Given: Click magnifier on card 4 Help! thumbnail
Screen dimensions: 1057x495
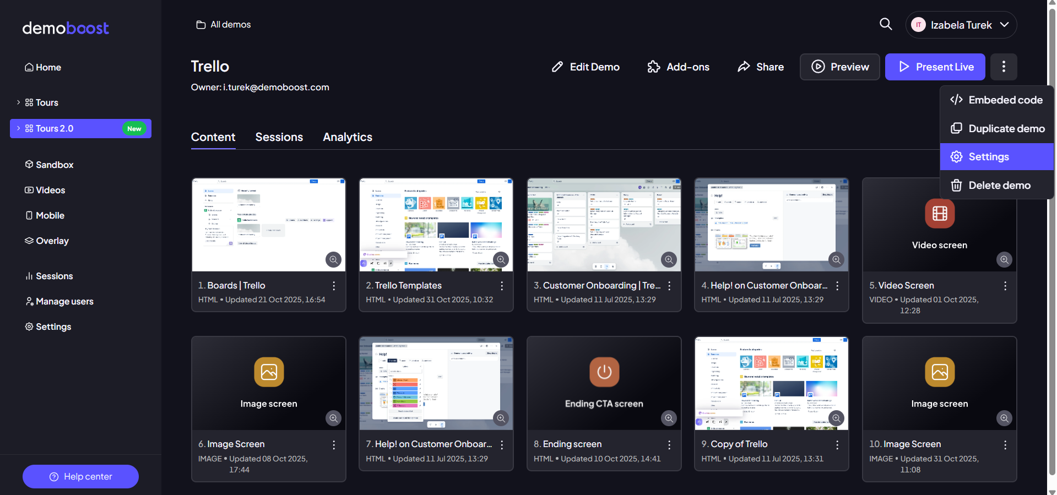Looking at the screenshot, I should tap(837, 259).
